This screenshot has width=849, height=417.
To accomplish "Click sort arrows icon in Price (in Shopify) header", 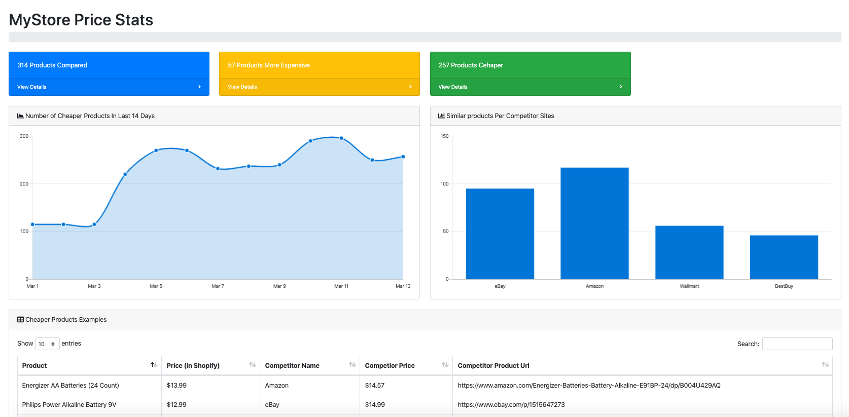I will click(252, 365).
